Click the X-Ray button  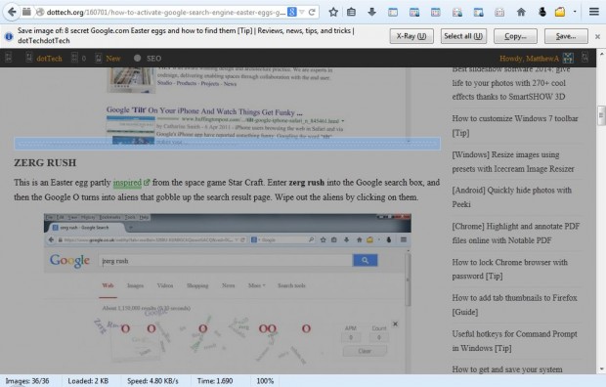point(411,36)
